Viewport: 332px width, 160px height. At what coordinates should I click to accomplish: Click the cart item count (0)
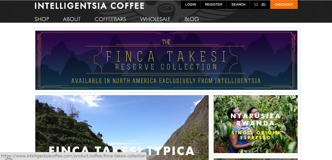point(263,4)
